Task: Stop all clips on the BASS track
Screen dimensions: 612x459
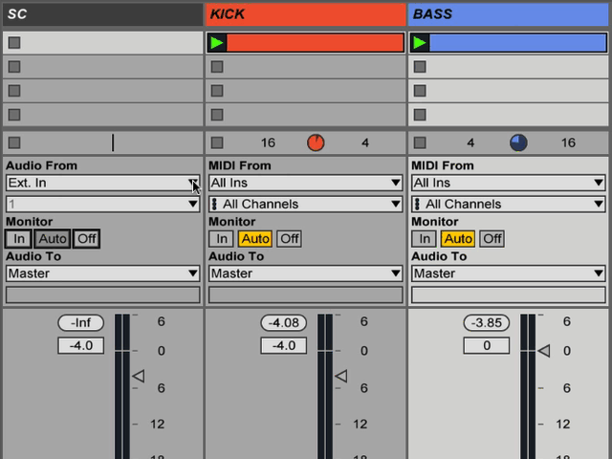Action: tap(420, 142)
